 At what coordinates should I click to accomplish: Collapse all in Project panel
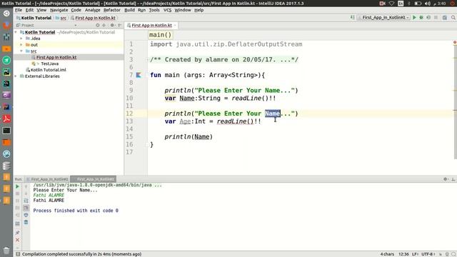tap(104, 26)
